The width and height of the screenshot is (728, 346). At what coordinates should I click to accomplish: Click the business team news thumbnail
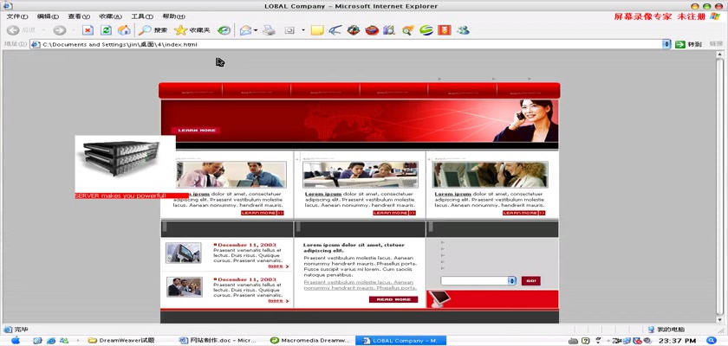185,287
